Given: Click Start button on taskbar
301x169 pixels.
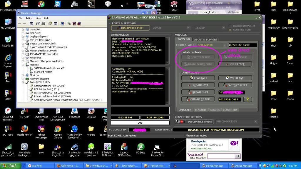Looking at the screenshot, I should click(x=10, y=166).
